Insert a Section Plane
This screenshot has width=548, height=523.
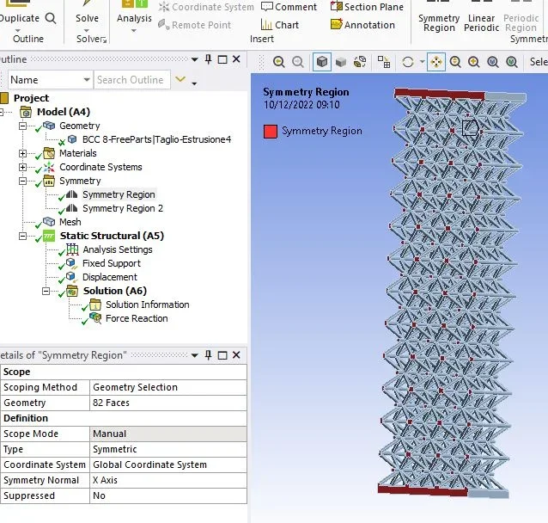point(367,7)
